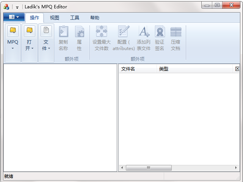This screenshot has height=182, width=243.
Task: Expand the 打开 dropdown arrow
Action: pos(32,49)
